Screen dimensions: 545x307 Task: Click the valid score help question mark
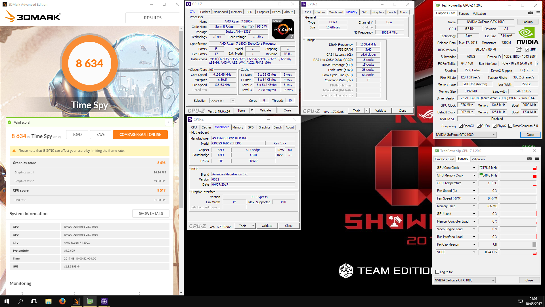tap(168, 122)
